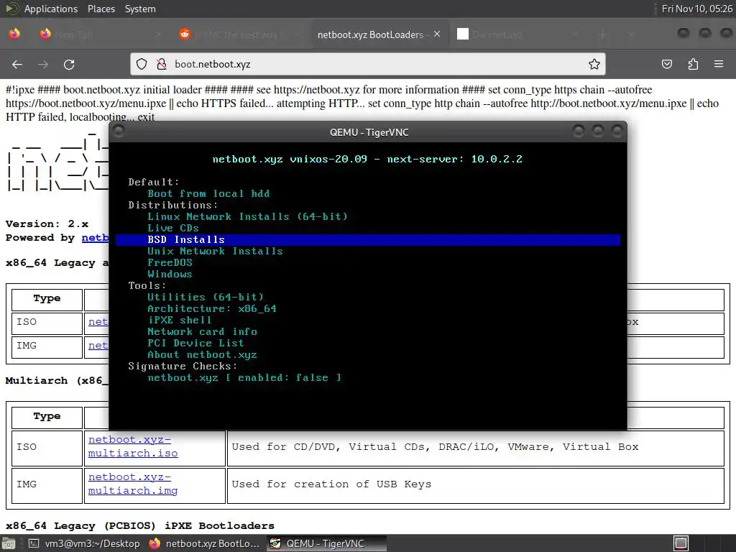Click the insecure connection padlock icon
736x552 pixels.
162,64
